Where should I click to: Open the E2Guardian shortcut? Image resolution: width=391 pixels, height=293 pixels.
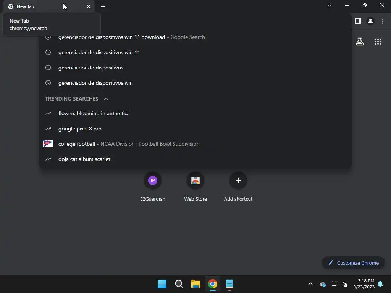point(153,186)
